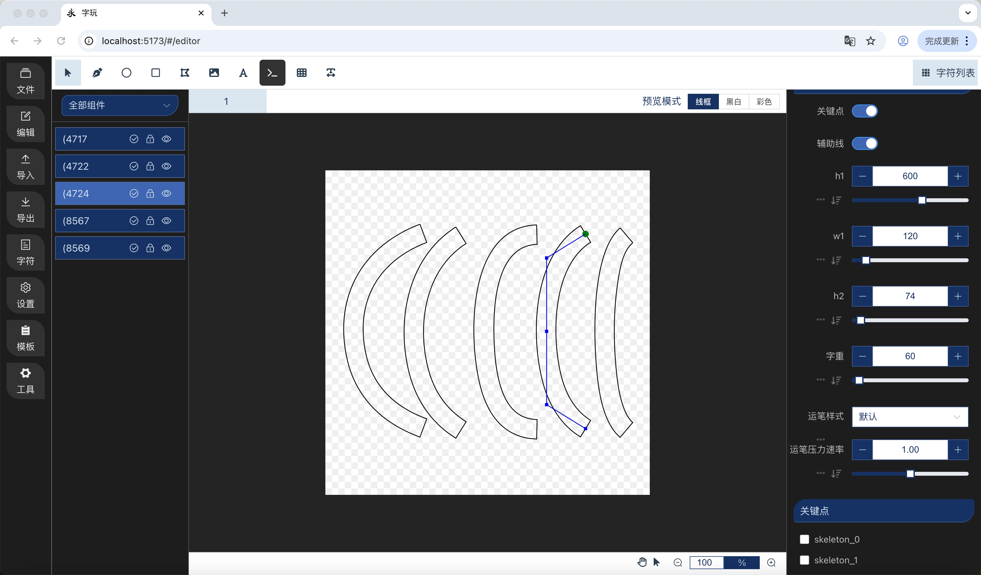Click the Image insert tool
Screen dimensions: 981x575
214,73
